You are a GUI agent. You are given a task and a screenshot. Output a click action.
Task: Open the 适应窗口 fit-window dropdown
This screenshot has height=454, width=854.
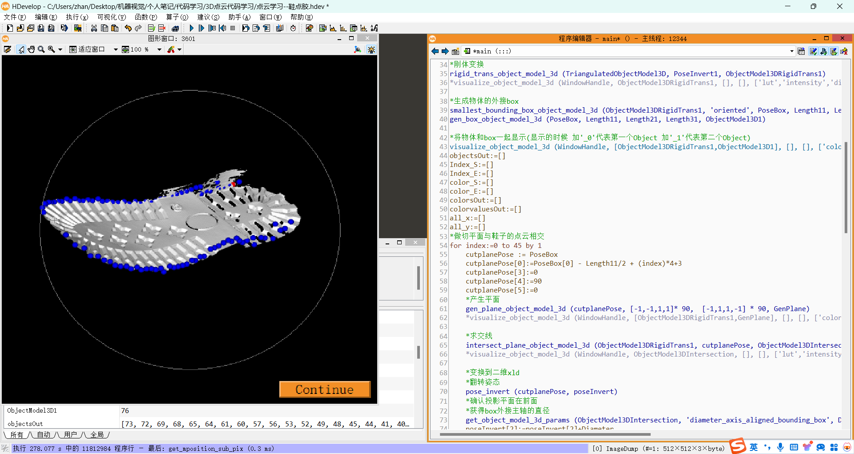(x=115, y=49)
